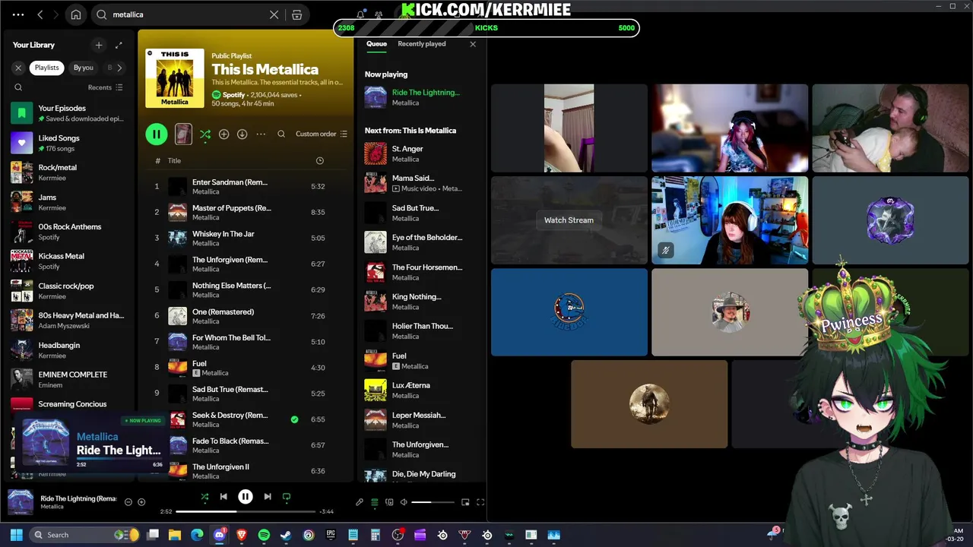Go to Spotify Home via house icon
Image resolution: width=973 pixels, height=547 pixels.
76,14
